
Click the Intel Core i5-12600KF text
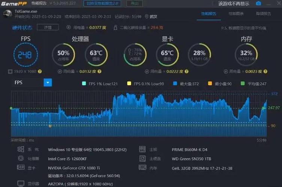coord(67,159)
